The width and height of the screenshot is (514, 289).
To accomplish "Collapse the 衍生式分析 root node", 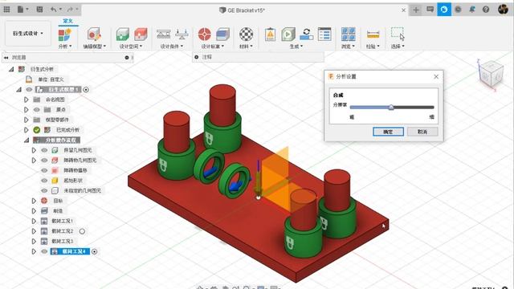I will pos(11,69).
